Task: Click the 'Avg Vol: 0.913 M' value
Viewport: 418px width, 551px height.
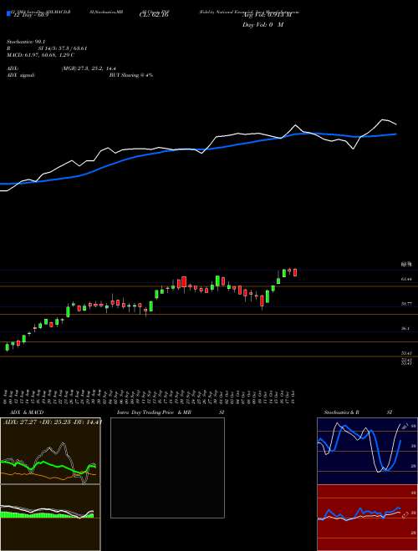Action: click(x=267, y=15)
